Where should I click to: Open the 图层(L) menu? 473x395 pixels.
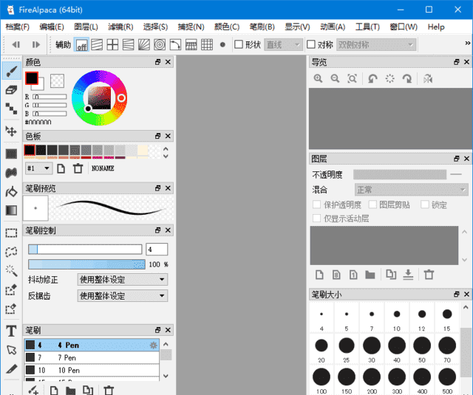(86, 27)
